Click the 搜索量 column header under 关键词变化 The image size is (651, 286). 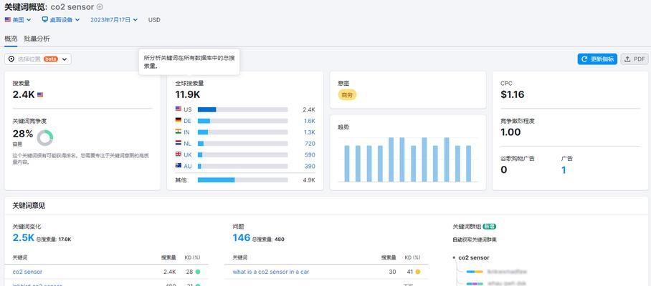[168, 257]
